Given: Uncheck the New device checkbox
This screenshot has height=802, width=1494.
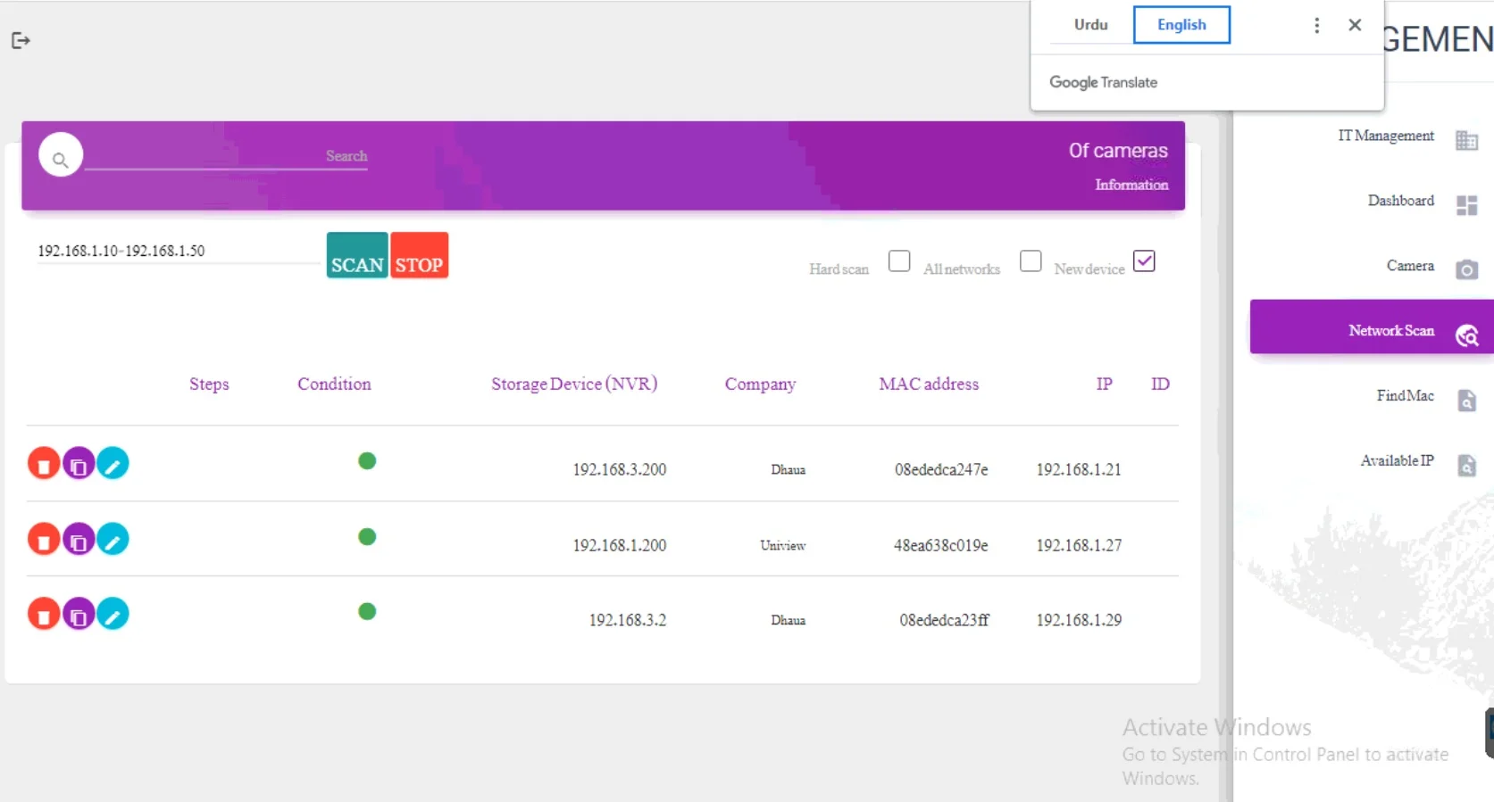Looking at the screenshot, I should pyautogui.click(x=1144, y=261).
